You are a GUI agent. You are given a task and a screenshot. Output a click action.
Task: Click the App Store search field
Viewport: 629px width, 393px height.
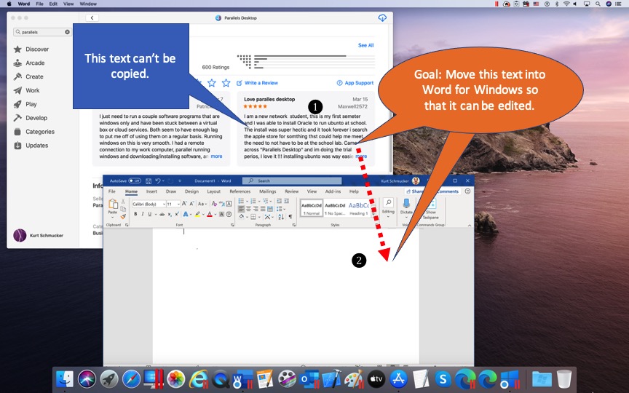(42, 32)
